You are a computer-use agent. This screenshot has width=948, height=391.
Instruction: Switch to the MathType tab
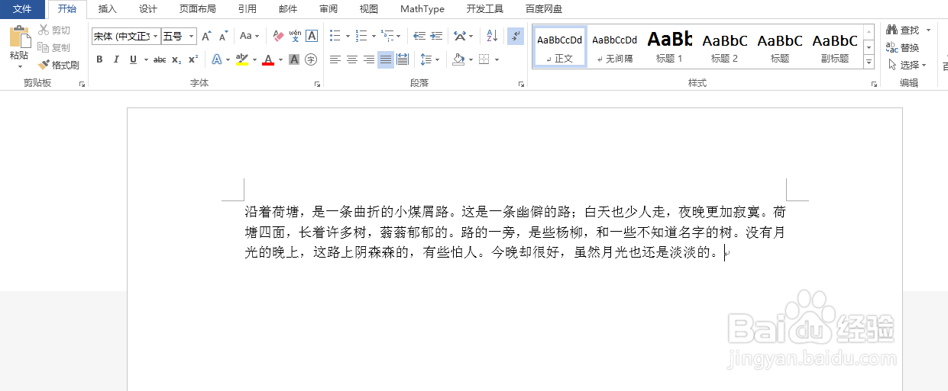point(422,9)
